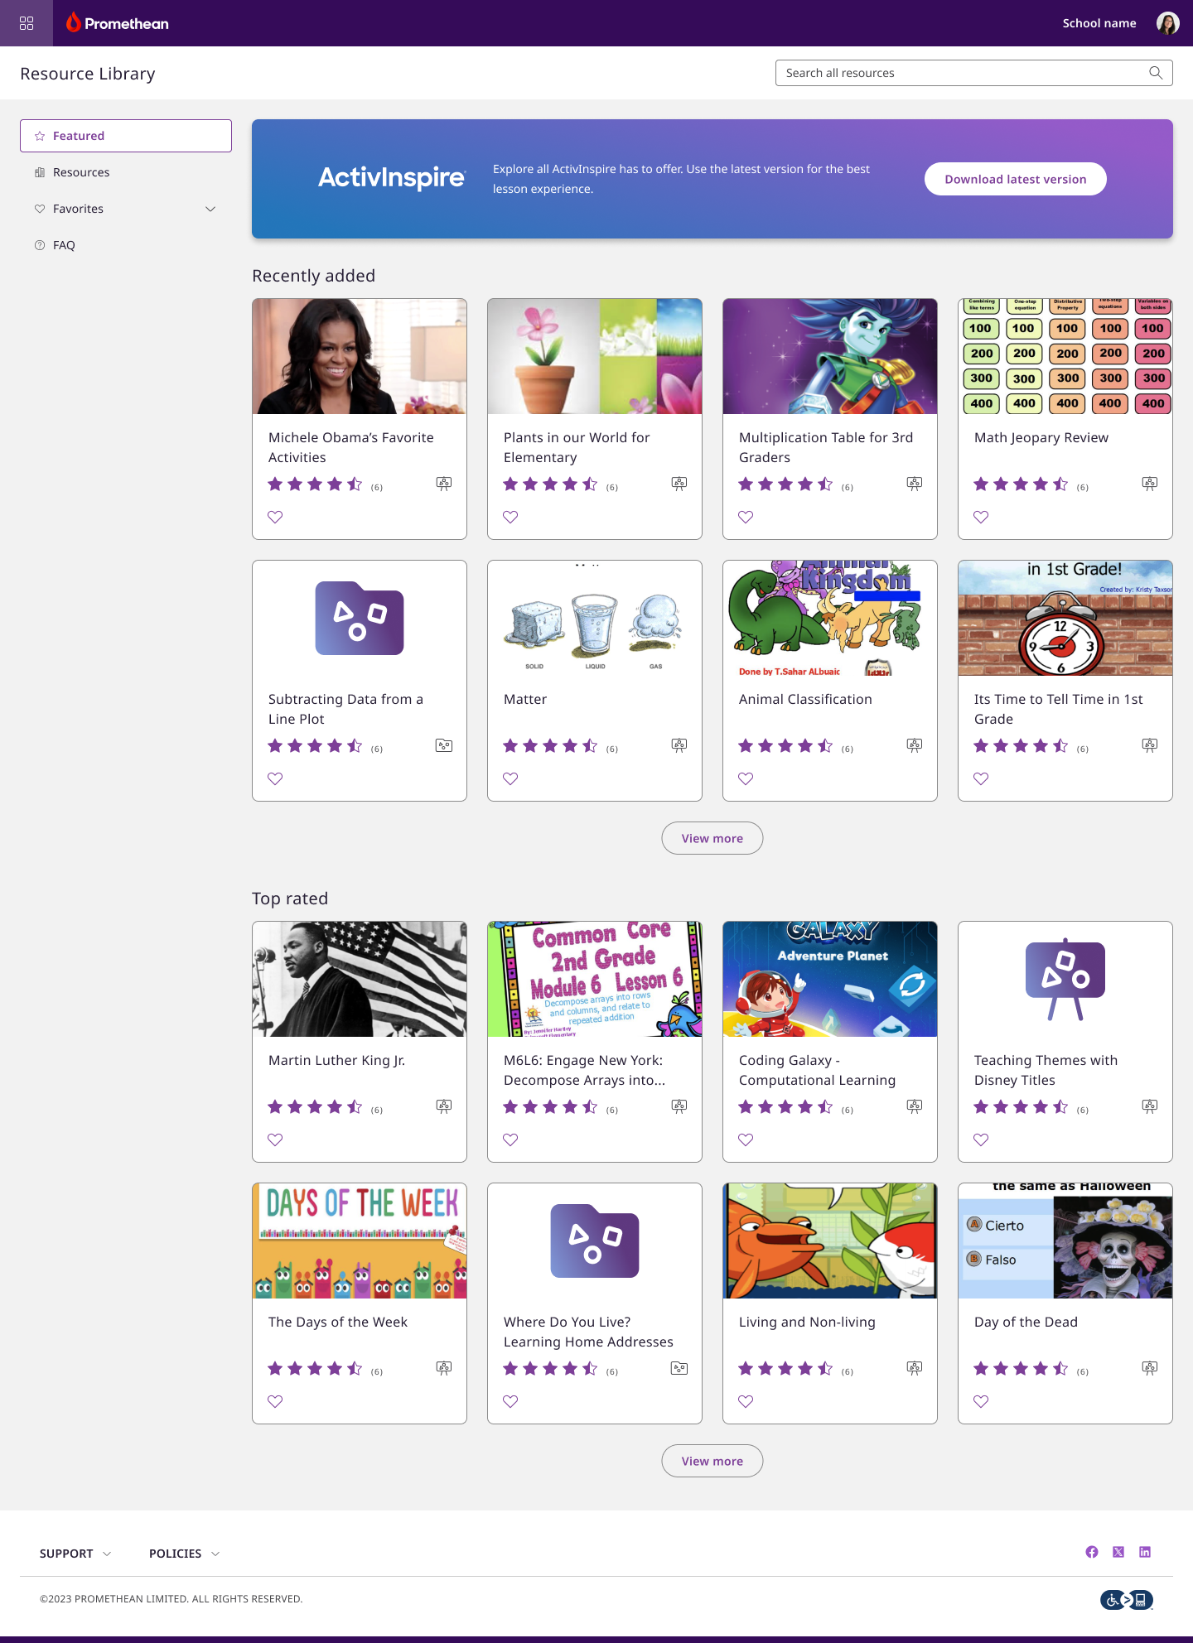The image size is (1193, 1643).
Task: Click star rating on Subtracting Data card
Action: point(315,745)
